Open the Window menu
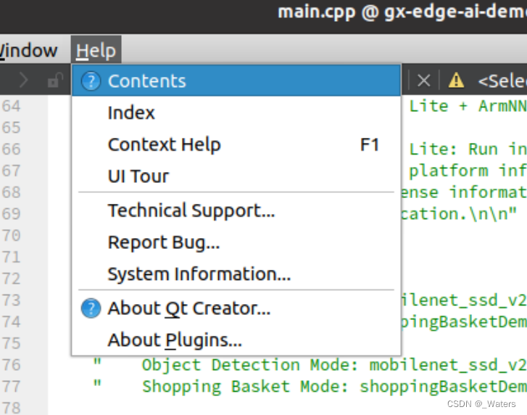Viewport: 527px width, 415px height. pos(28,51)
